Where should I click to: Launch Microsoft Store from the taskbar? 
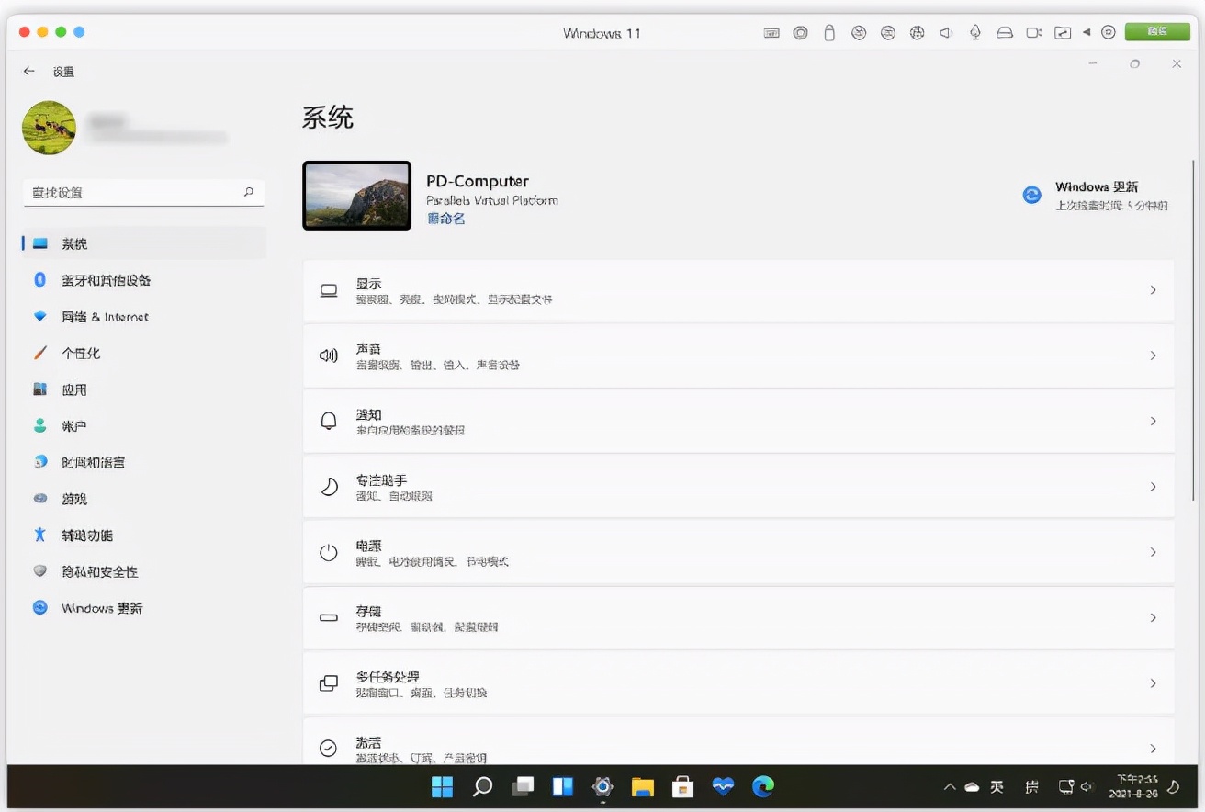click(x=682, y=786)
